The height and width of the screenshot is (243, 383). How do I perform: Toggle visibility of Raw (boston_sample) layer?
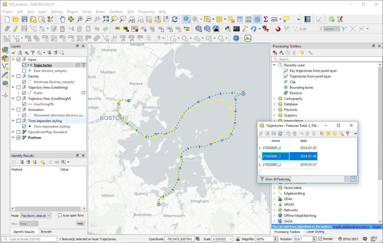pyautogui.click(x=24, y=71)
